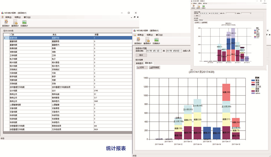
Task: Select the 图形显示 tab
Action: click(149, 63)
